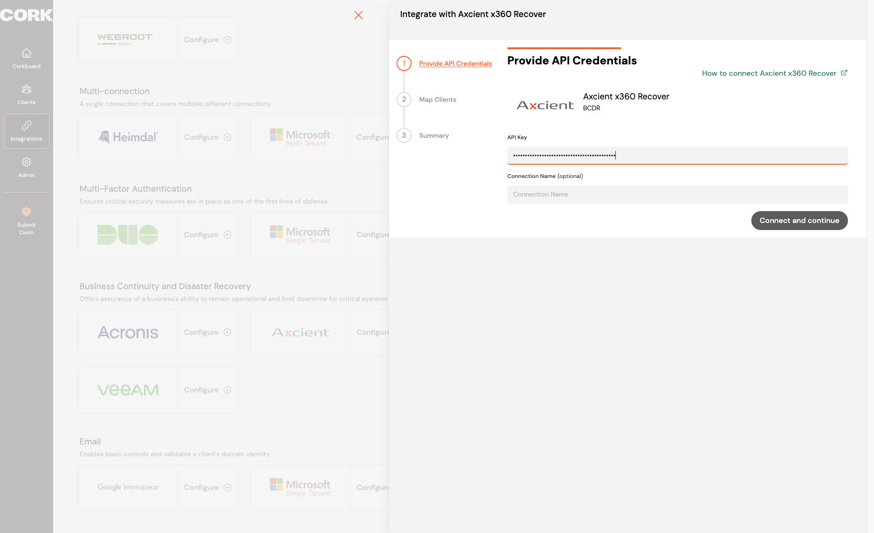
Task: Go to step 3 Summary
Action: click(x=434, y=135)
